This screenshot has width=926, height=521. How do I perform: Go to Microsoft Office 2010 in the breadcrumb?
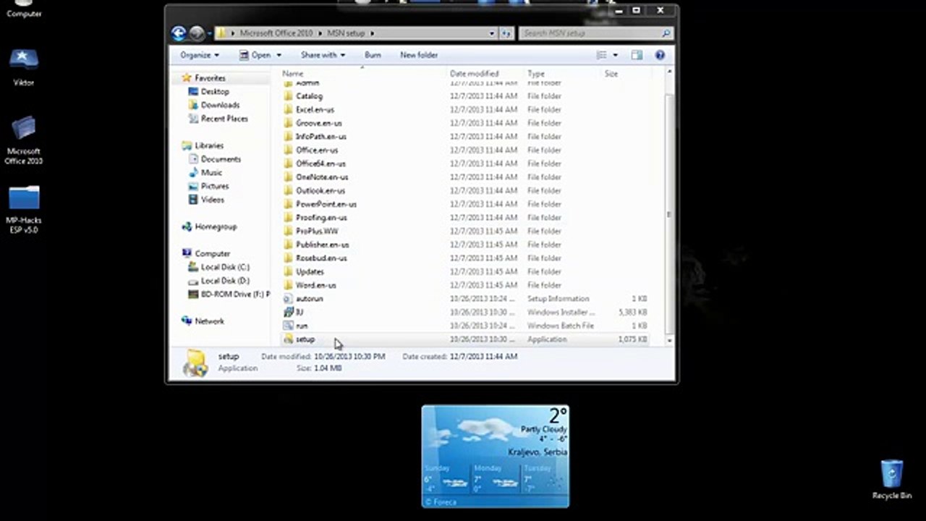click(276, 33)
